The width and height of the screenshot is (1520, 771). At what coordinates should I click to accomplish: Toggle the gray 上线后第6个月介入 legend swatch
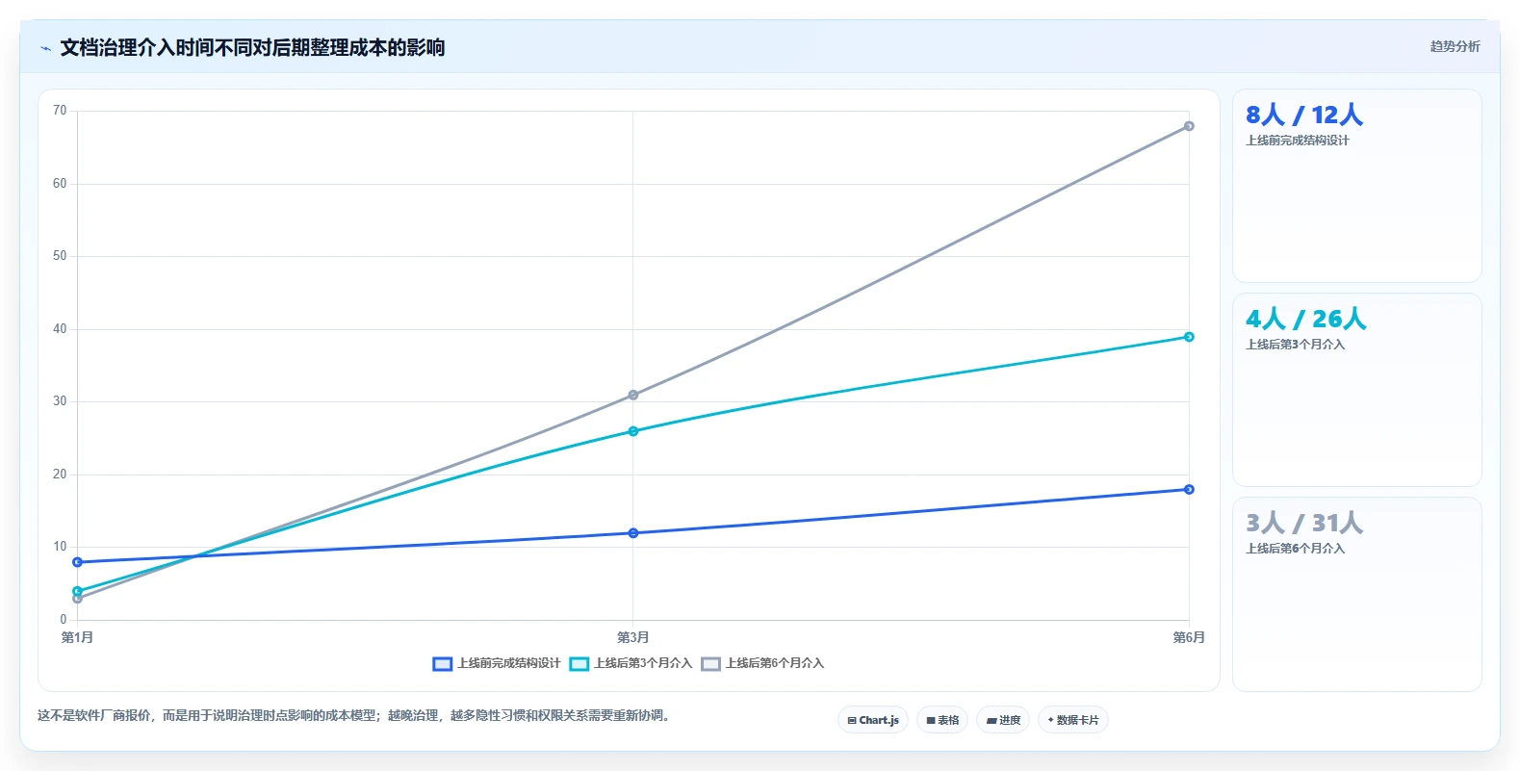[x=710, y=664]
